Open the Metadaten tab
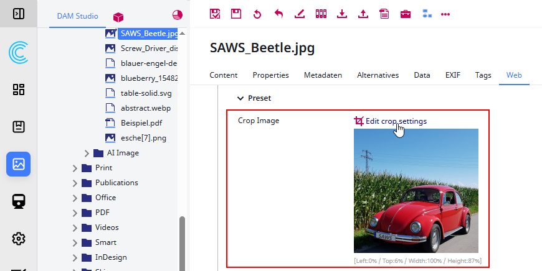Image resolution: width=542 pixels, height=271 pixels. coord(323,75)
